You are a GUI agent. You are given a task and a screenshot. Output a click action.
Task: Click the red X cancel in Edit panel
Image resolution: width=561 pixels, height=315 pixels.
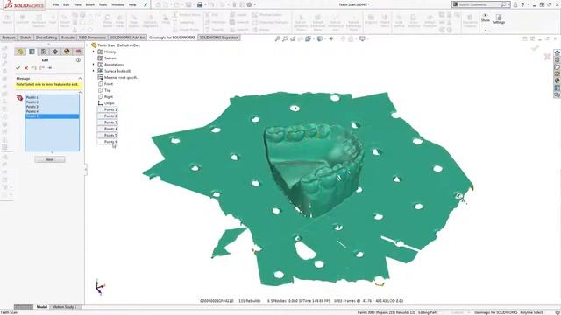click(26, 68)
